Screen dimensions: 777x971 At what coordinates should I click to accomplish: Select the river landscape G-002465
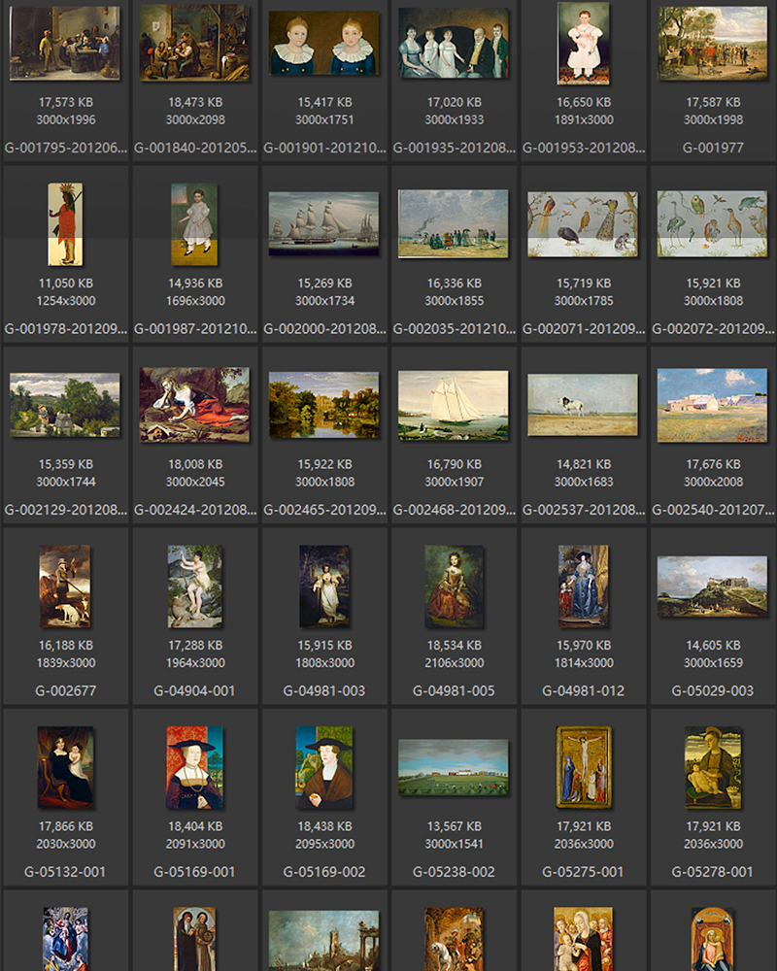click(323, 405)
